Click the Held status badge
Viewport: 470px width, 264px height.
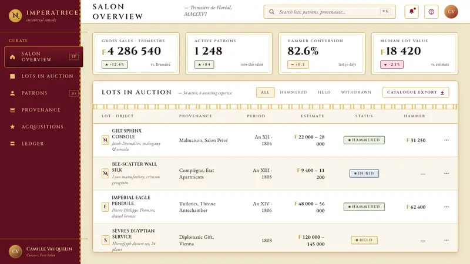[364, 240]
